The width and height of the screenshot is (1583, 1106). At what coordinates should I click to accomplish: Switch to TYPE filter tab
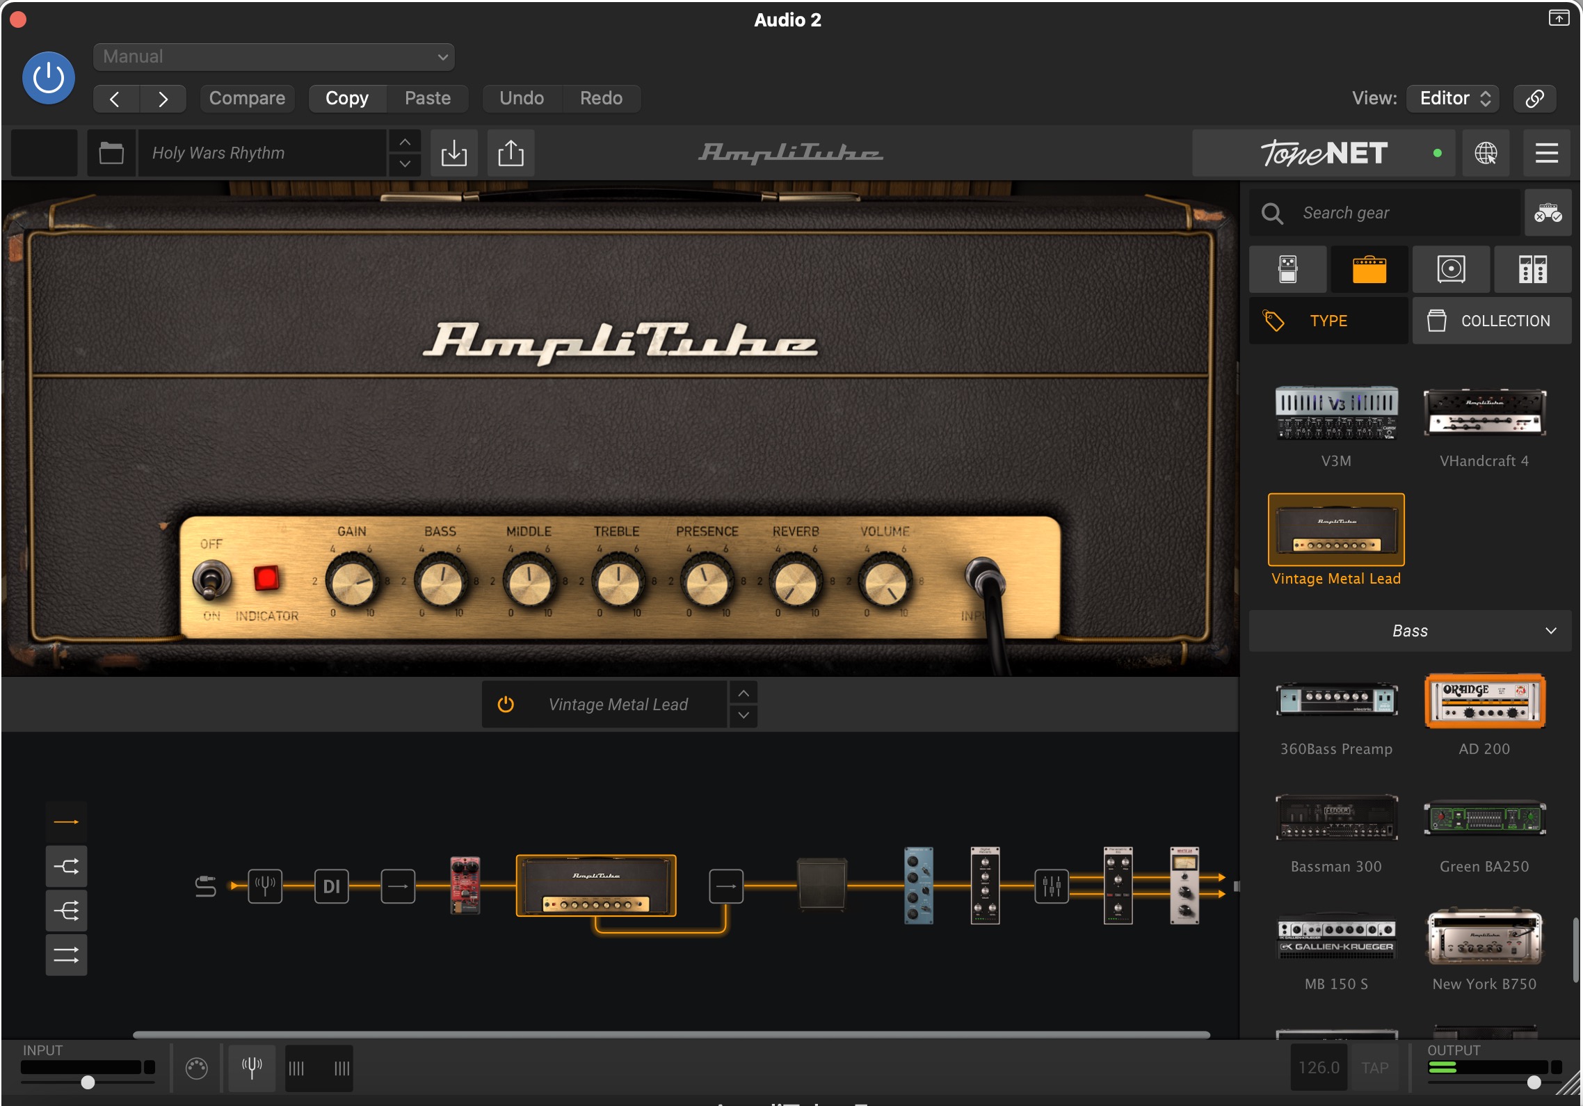(1328, 321)
